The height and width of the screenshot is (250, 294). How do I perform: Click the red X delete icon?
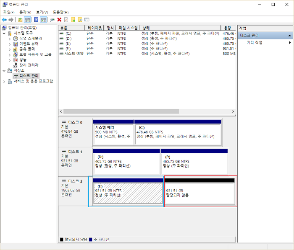pos(59,20)
